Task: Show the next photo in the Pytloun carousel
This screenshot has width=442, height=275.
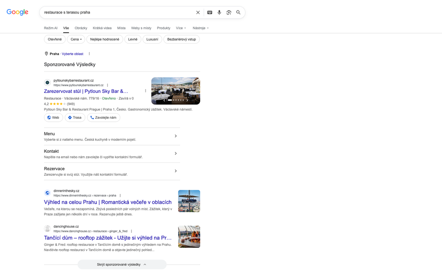Action: coord(187,100)
